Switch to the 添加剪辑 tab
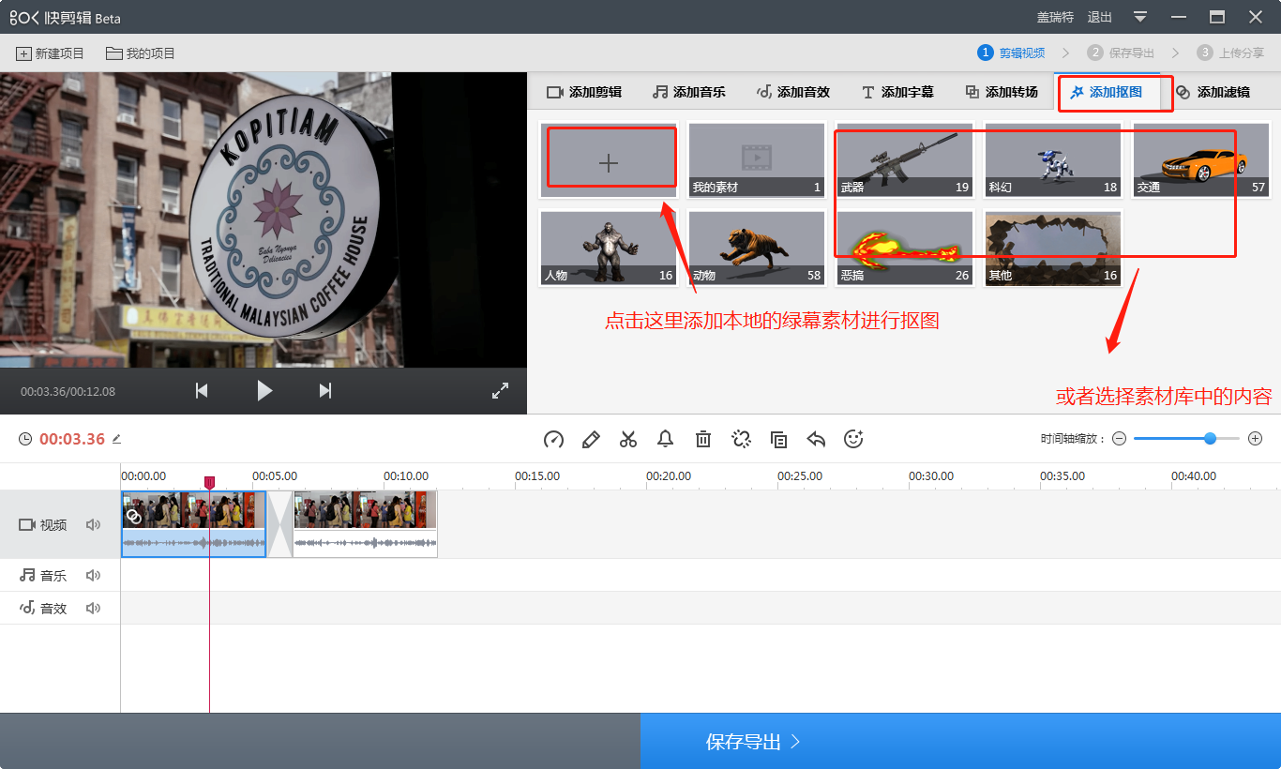Viewport: 1281px width, 769px height. click(x=584, y=92)
